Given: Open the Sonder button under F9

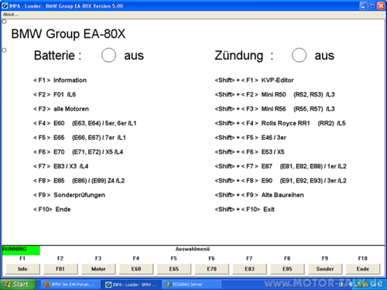Looking at the screenshot, I should [325, 269].
